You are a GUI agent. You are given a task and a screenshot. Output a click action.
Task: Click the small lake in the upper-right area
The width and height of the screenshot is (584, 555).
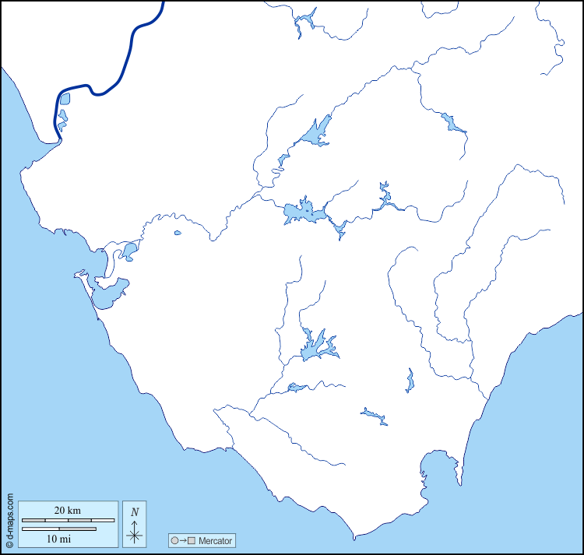(x=451, y=122)
